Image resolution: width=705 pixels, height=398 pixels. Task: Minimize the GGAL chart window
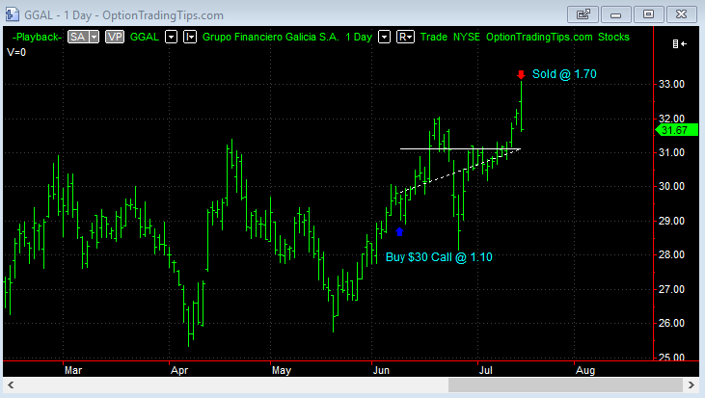point(615,14)
